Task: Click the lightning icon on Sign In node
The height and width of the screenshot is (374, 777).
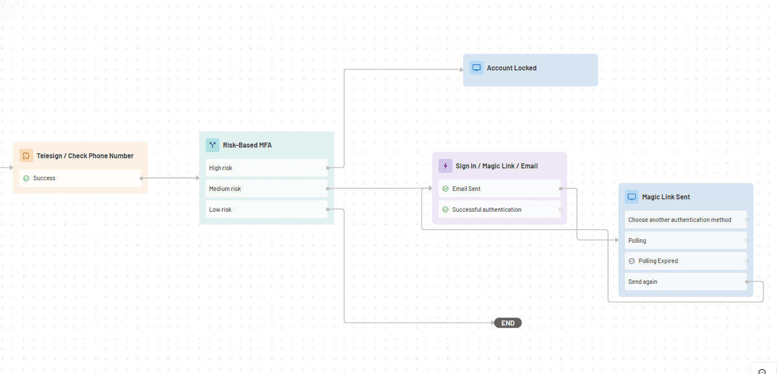Action: click(x=445, y=166)
